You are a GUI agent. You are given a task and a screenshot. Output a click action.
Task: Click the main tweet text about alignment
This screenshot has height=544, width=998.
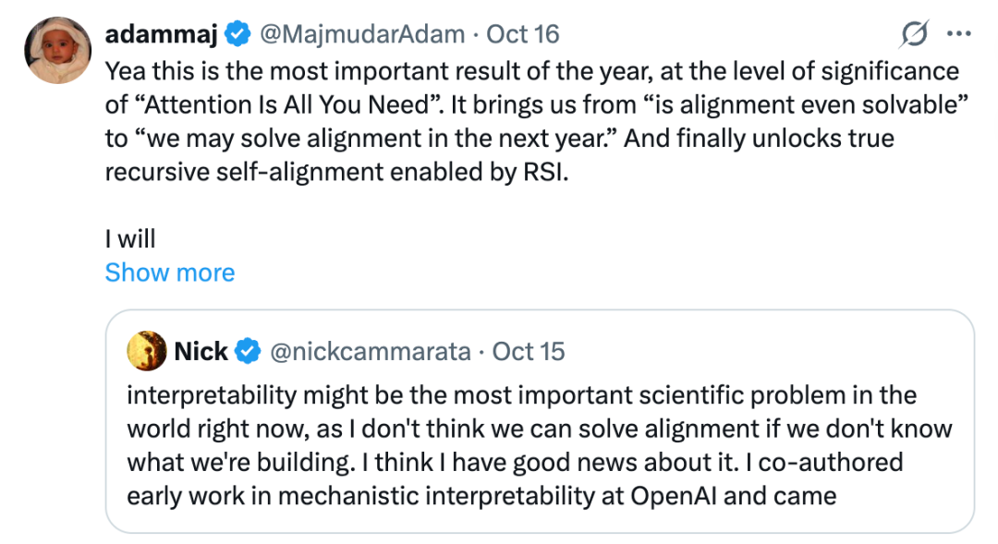(x=537, y=122)
